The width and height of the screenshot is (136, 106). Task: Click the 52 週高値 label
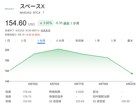(55, 101)
